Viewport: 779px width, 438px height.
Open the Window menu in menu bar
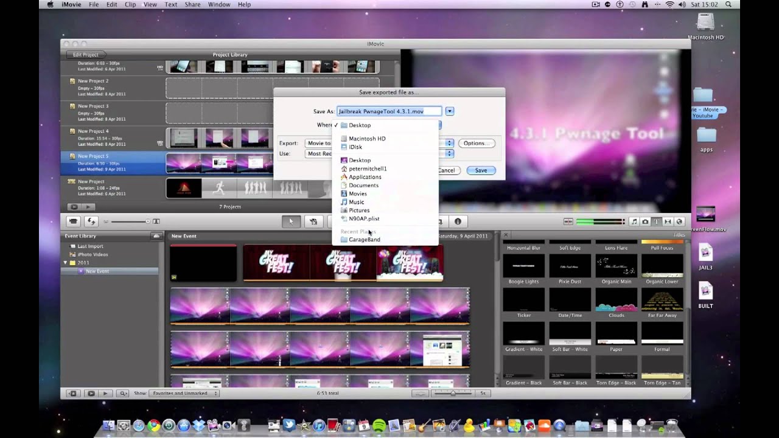click(x=219, y=4)
